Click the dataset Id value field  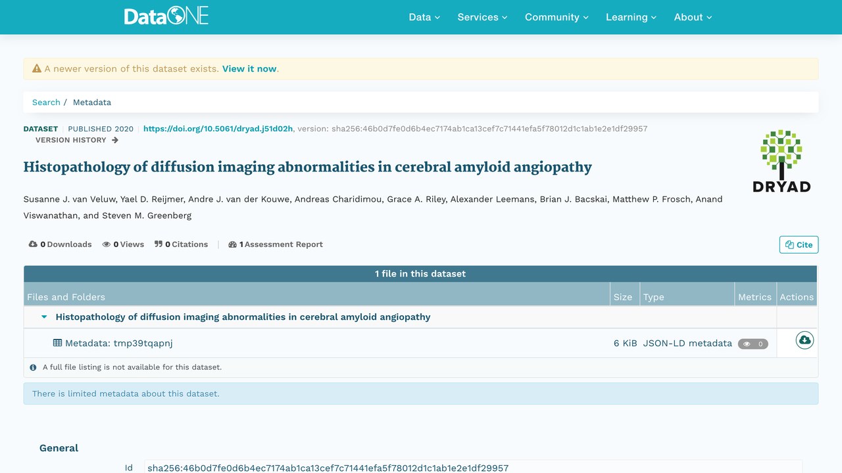point(473,468)
